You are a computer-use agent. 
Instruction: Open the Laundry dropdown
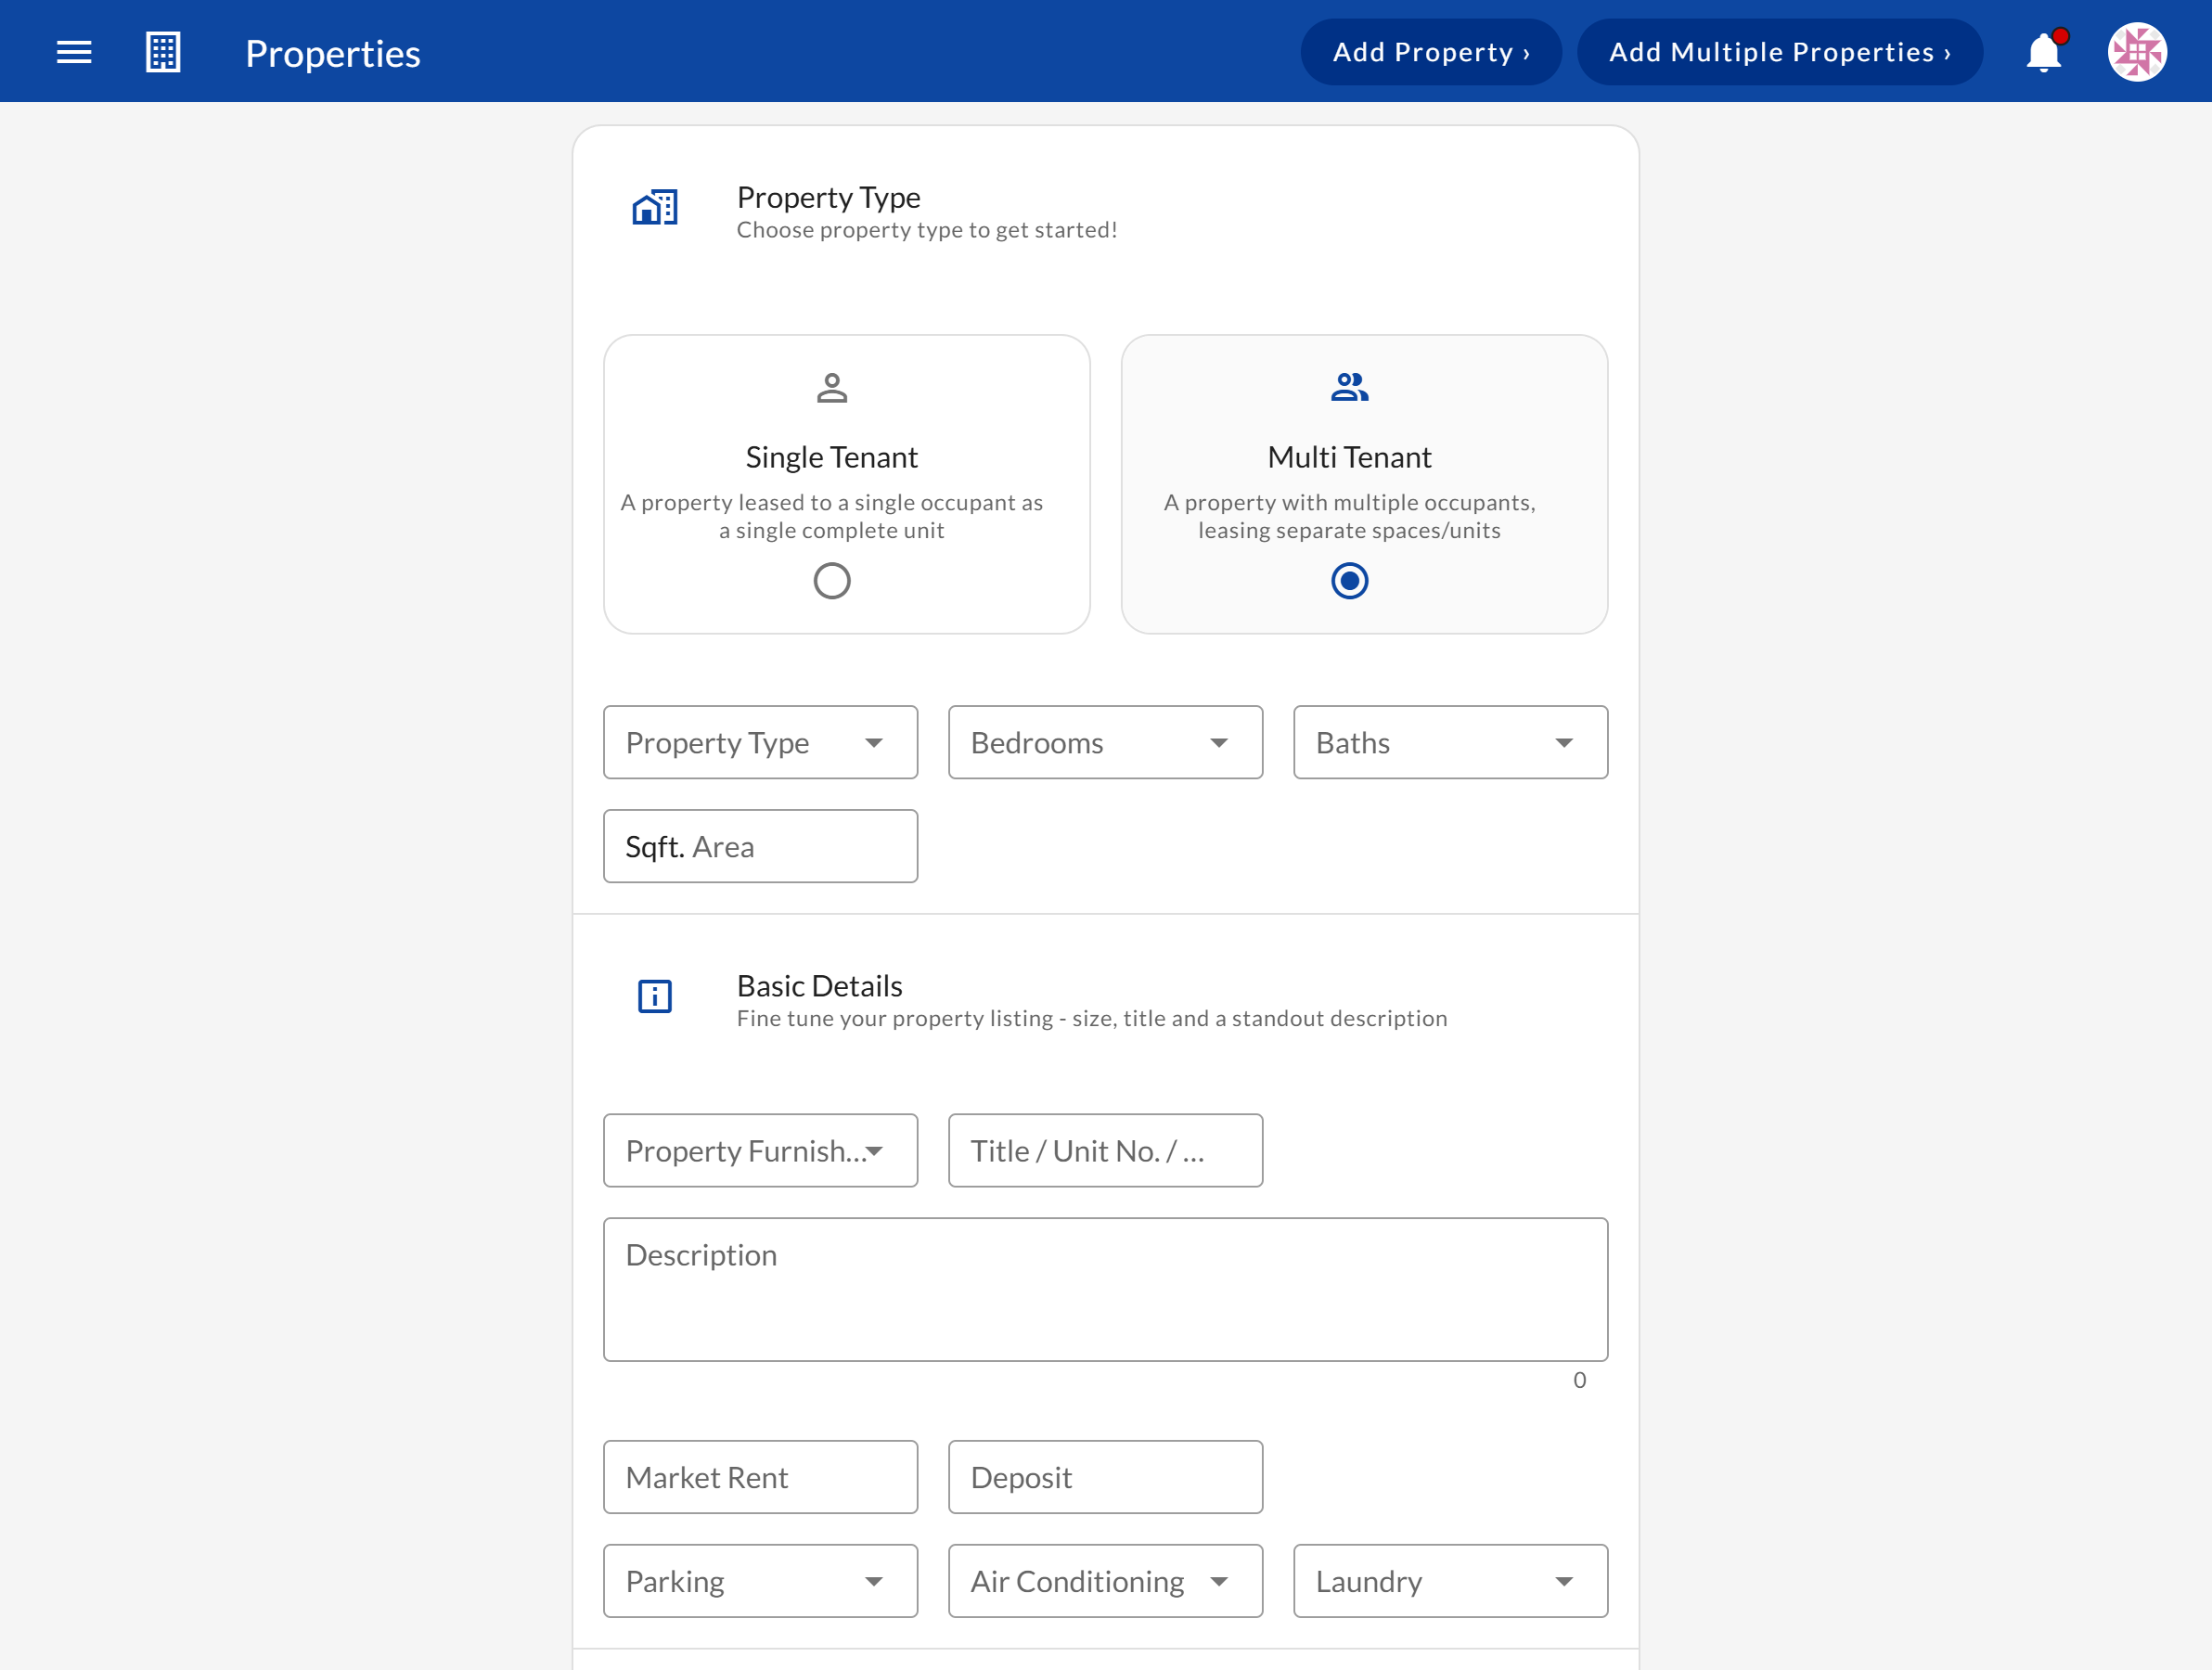tap(1450, 1580)
